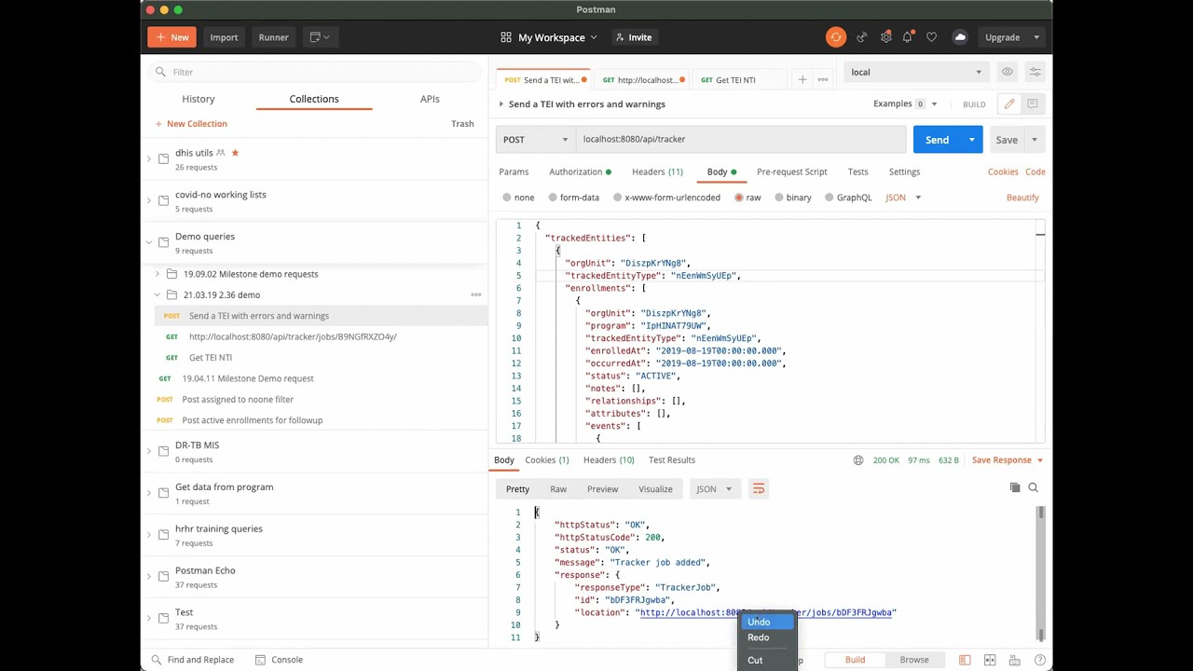
Task: Click the network globe icon in response bar
Action: click(858, 459)
